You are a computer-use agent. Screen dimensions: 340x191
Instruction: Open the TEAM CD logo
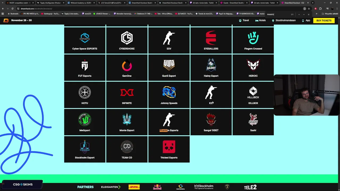pos(127,147)
